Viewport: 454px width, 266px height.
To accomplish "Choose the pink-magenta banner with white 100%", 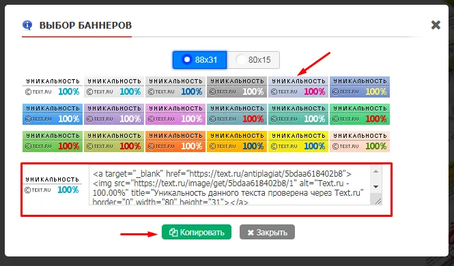I will (175, 114).
